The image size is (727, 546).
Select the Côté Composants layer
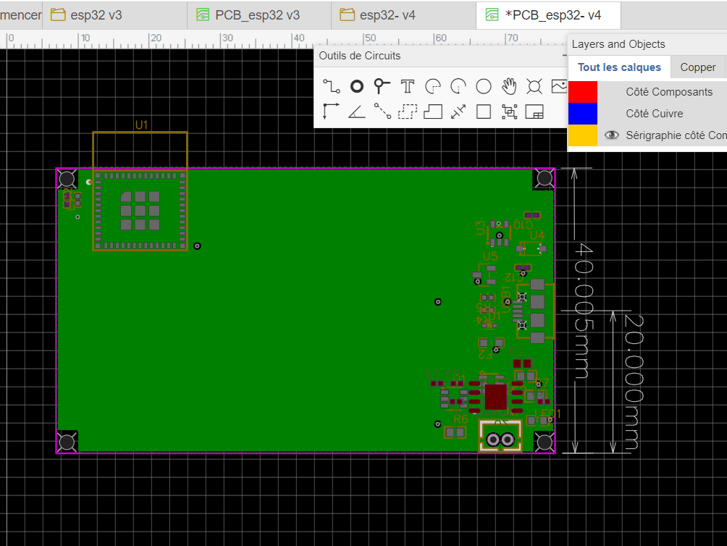click(669, 92)
